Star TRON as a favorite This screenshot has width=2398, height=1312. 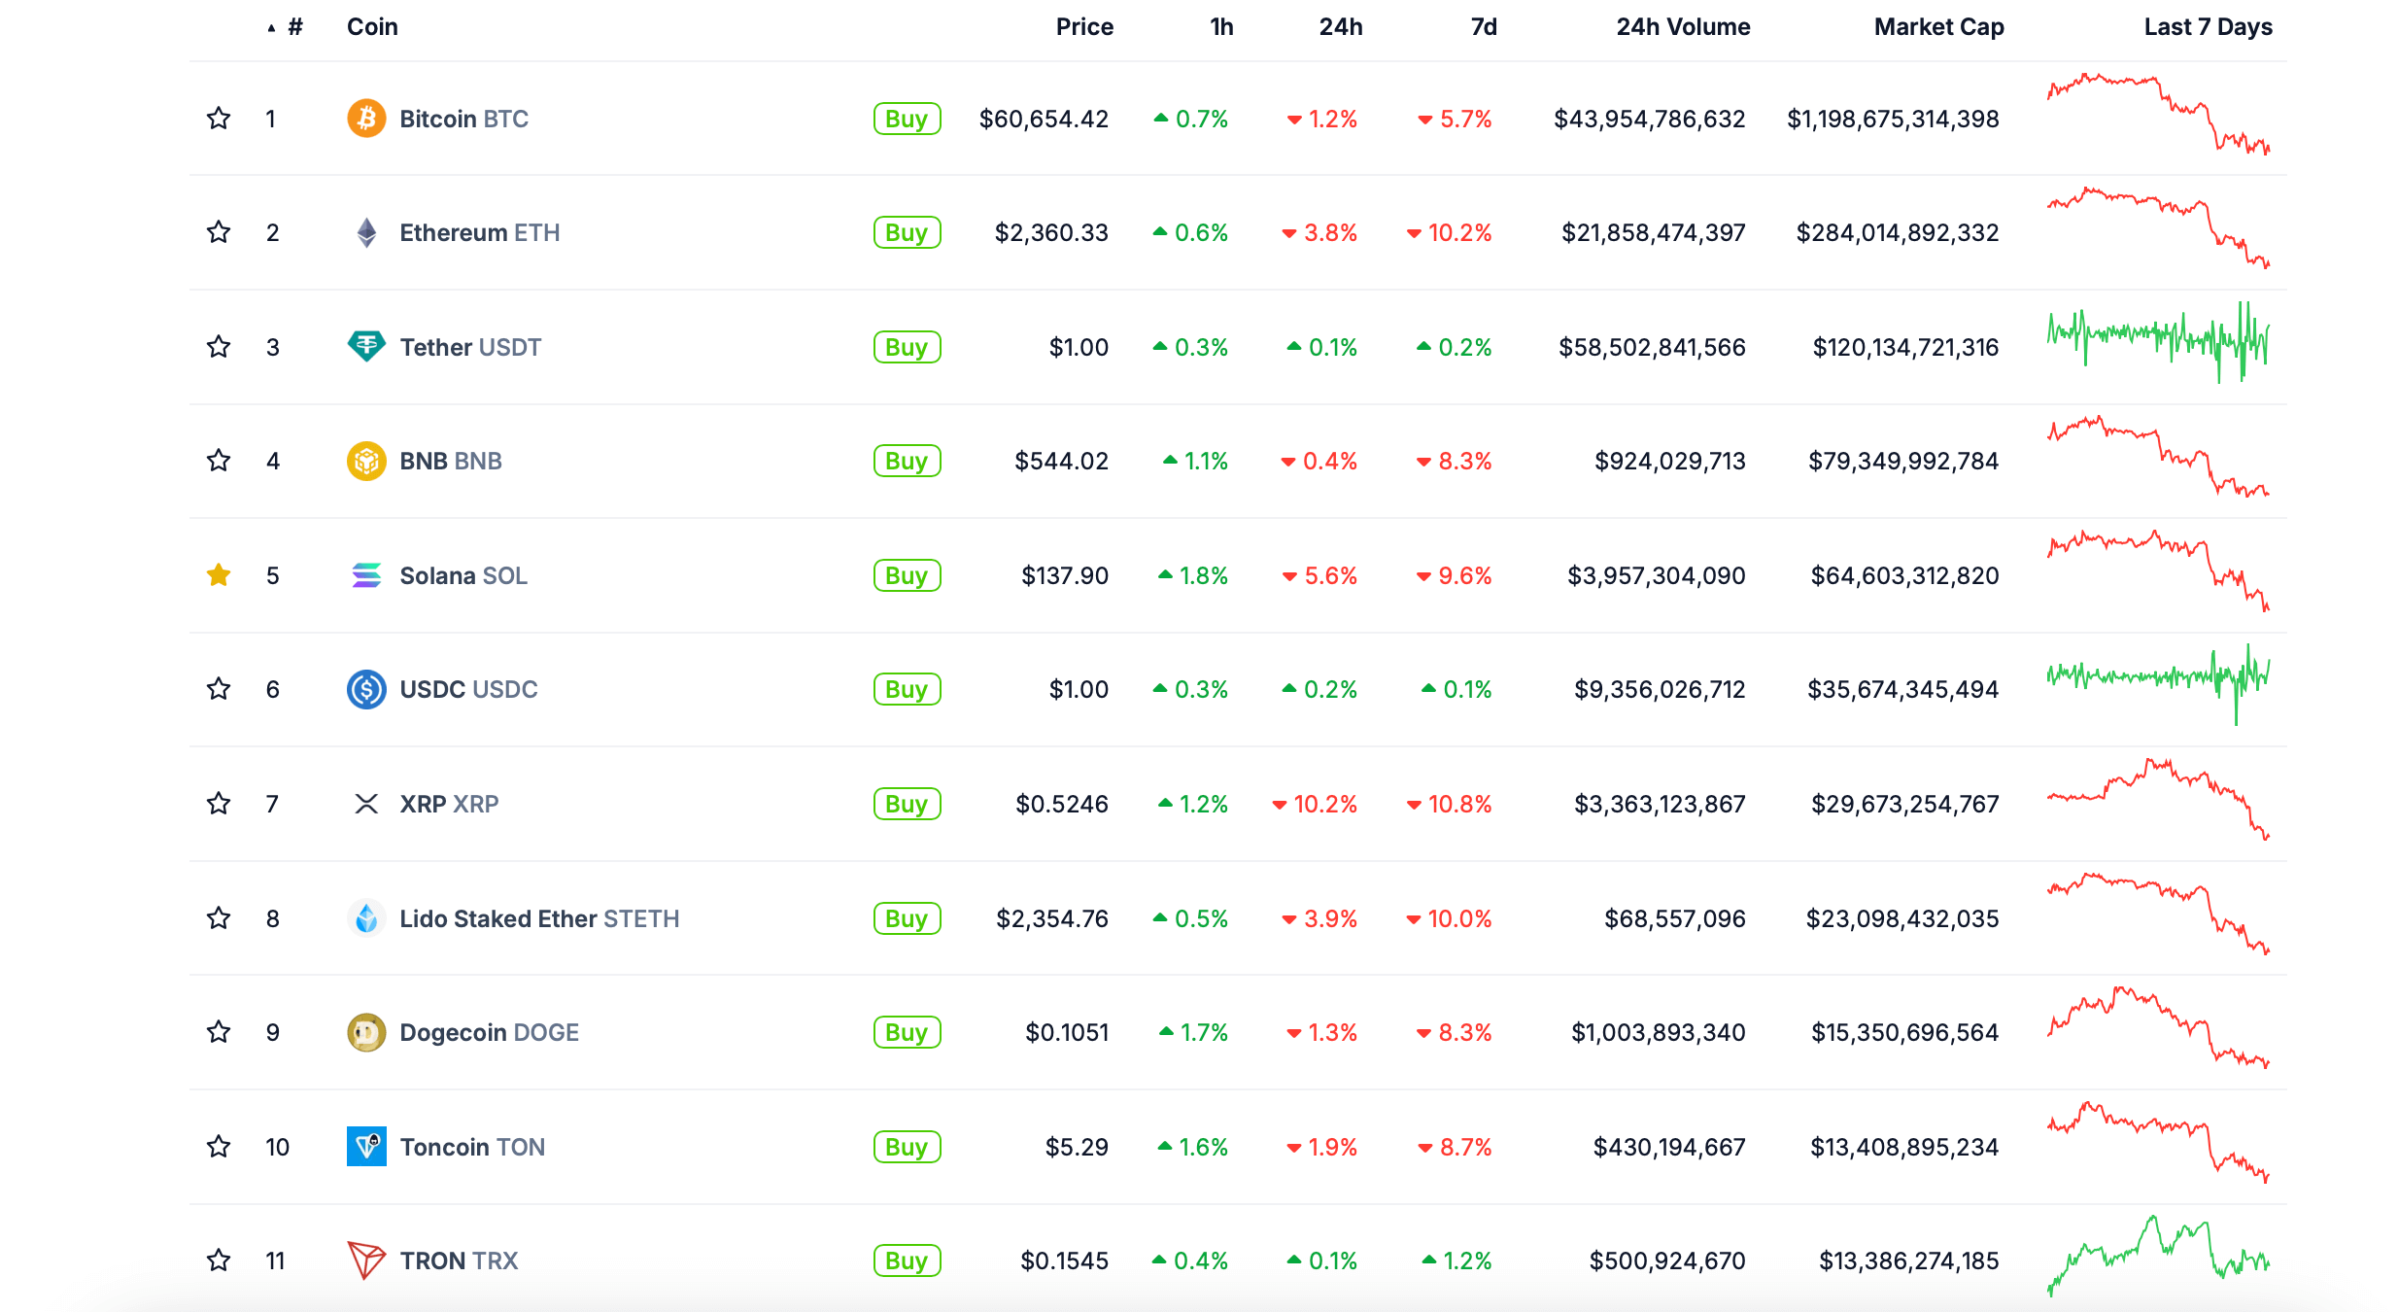(219, 1260)
